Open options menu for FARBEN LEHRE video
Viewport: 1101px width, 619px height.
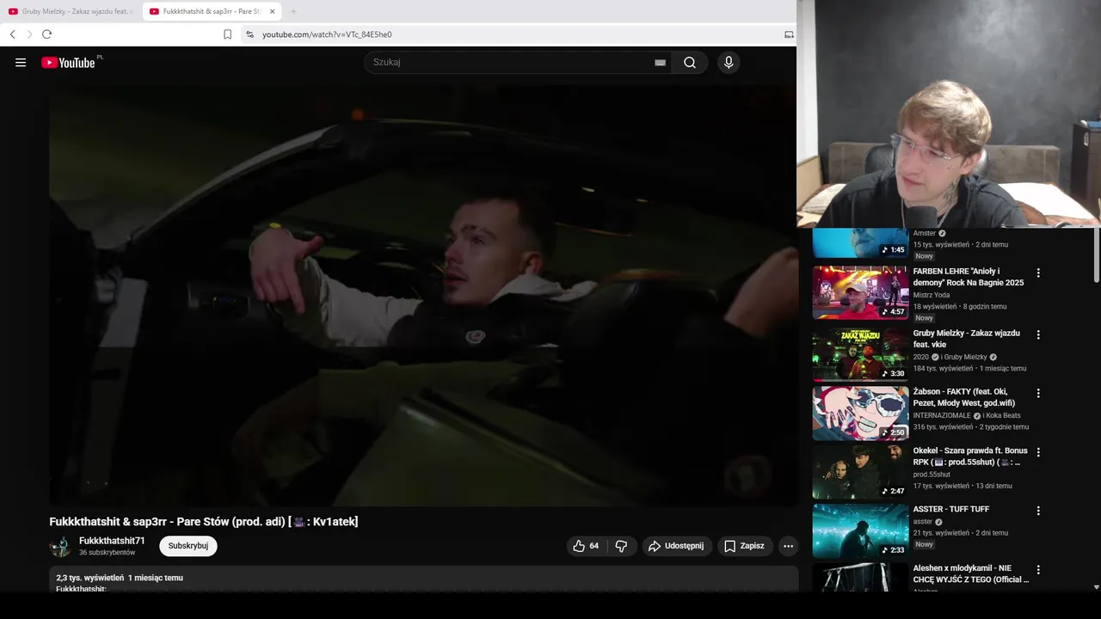[x=1038, y=273]
